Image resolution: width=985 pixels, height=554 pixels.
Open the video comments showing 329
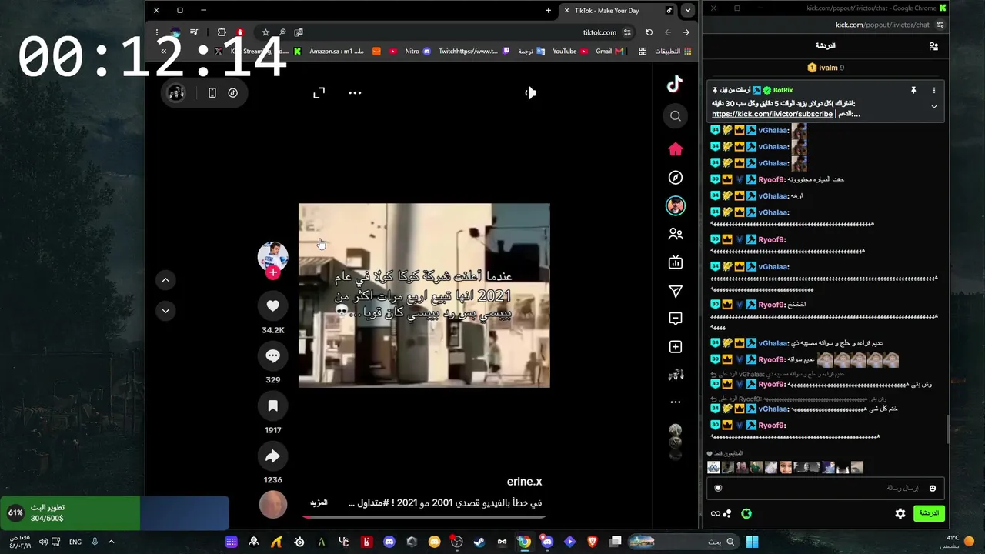click(x=272, y=355)
